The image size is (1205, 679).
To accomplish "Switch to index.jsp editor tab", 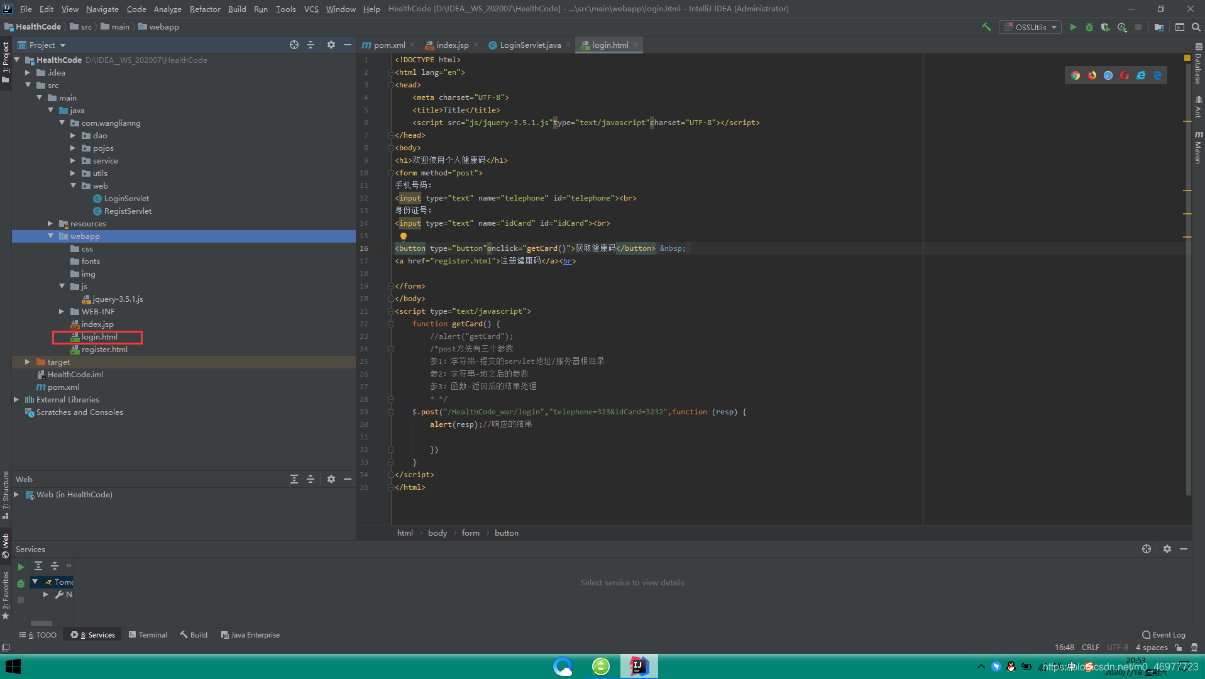I will coord(452,45).
